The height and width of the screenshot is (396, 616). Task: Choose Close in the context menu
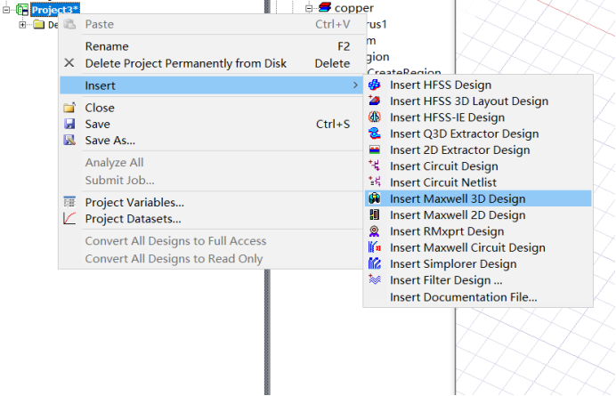[x=211, y=108]
